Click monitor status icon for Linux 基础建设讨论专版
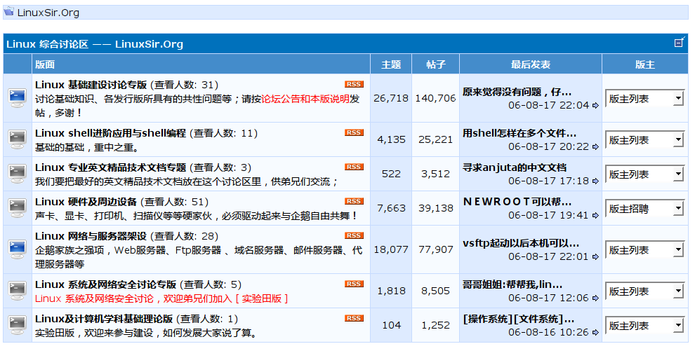 pos(18,97)
